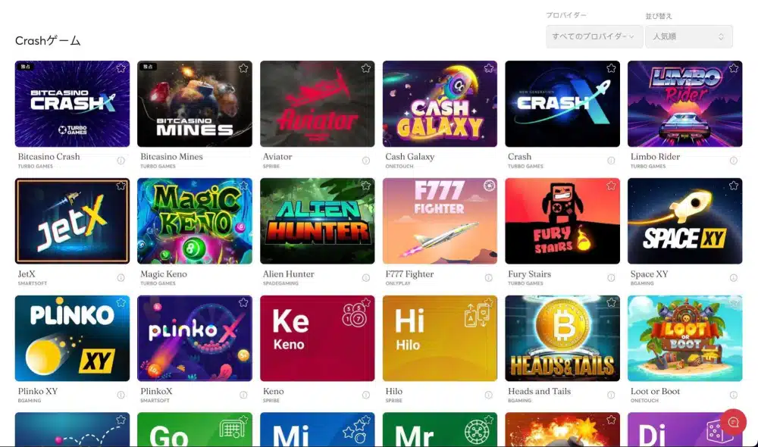This screenshot has width=758, height=447.
Task: Open Space XY info icon
Action: point(733,278)
